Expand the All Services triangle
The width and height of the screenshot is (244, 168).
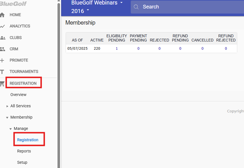coord(7,106)
